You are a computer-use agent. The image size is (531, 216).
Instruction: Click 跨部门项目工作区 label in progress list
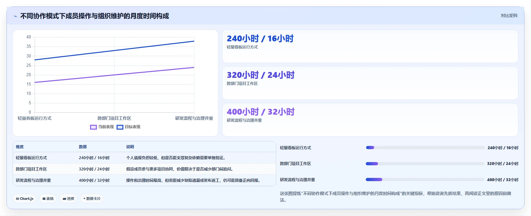click(296, 164)
